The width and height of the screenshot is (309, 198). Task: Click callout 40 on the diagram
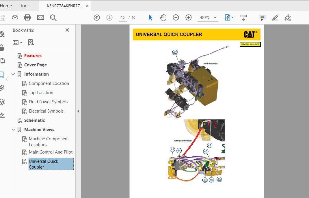211,180
